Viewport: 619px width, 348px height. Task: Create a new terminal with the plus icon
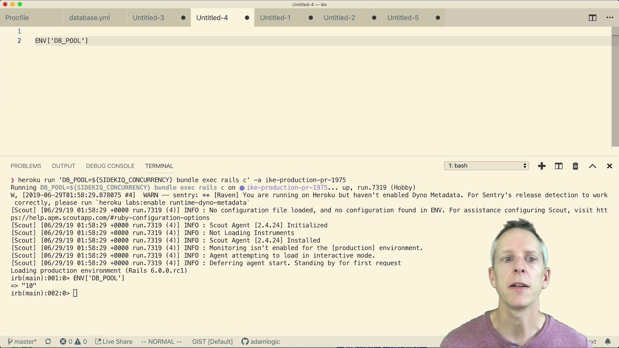click(542, 166)
